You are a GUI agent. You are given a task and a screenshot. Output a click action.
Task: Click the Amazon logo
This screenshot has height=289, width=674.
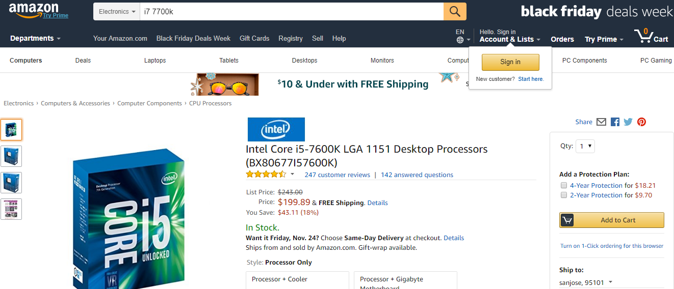[x=38, y=11]
